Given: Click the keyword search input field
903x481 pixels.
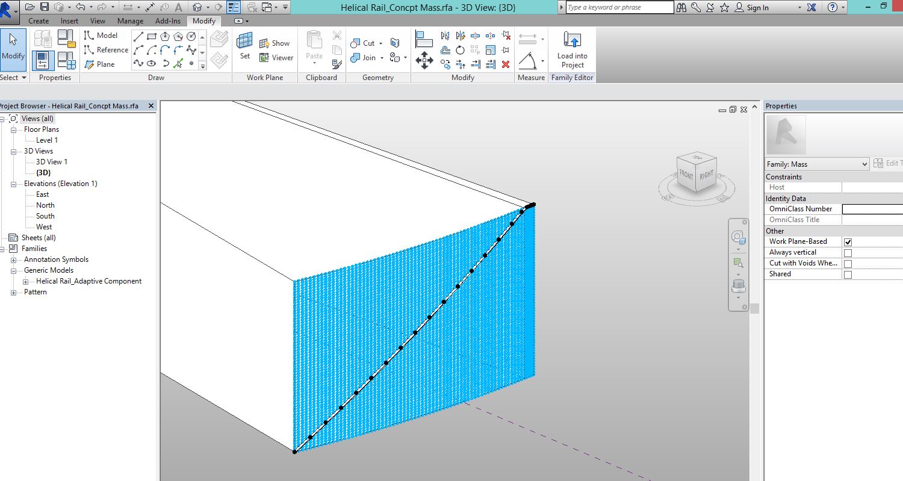Looking at the screenshot, I should click(x=619, y=7).
